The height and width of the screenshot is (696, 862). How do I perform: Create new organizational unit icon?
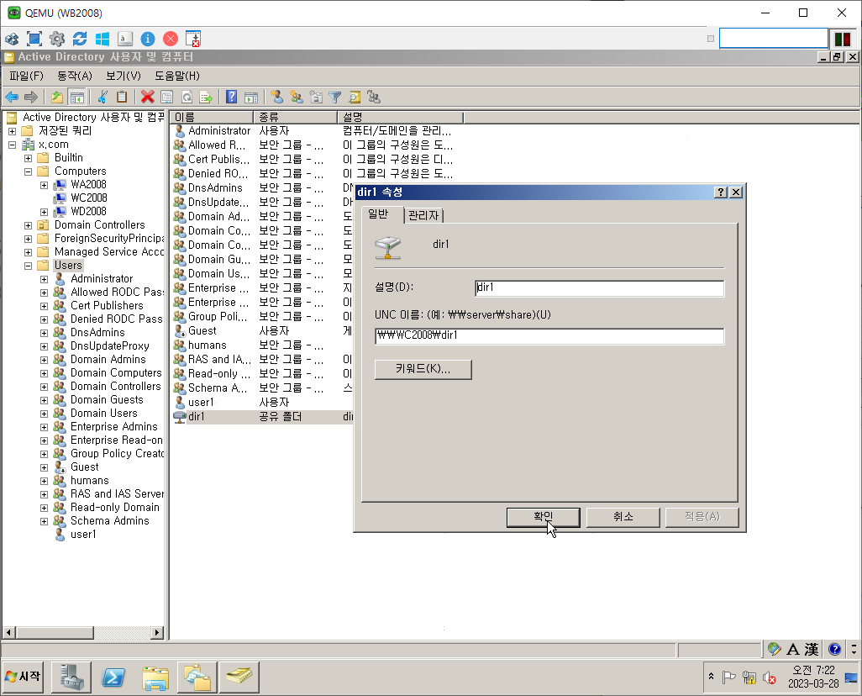click(316, 98)
